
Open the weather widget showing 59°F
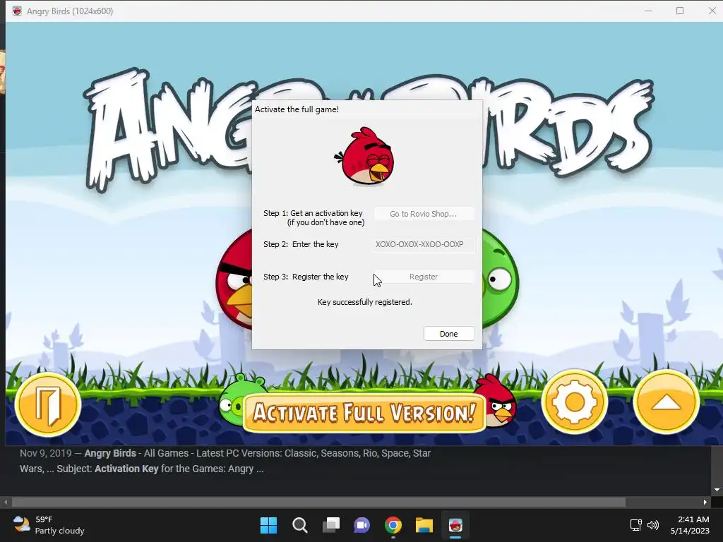49,525
